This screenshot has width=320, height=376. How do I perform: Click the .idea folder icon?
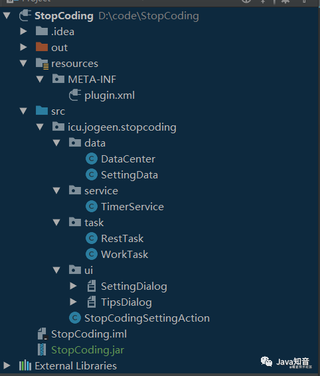42,31
